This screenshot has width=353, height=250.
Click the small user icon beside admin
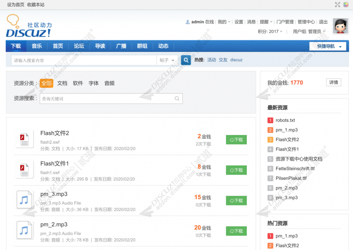click(x=188, y=22)
